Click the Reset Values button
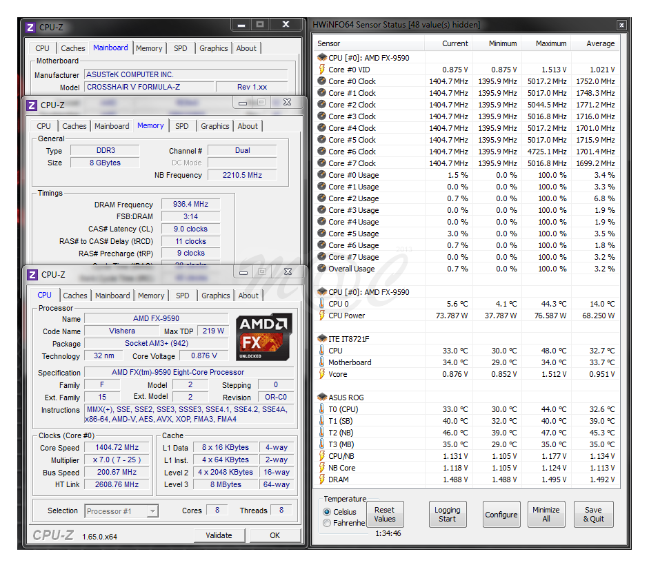Screen dimensions: 649x567 coord(385,514)
